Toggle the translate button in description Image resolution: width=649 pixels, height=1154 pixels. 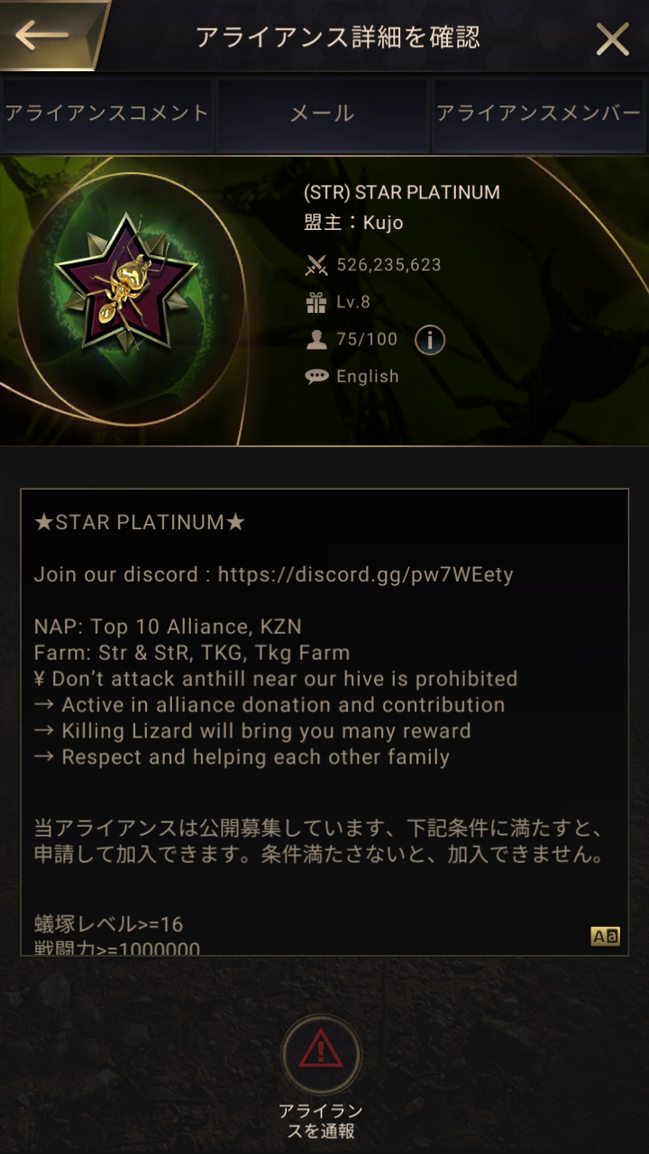[605, 937]
